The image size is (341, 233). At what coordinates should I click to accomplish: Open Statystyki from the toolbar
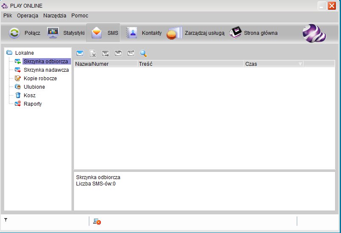(x=66, y=33)
